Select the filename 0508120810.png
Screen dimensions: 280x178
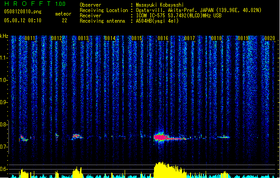click(23, 12)
